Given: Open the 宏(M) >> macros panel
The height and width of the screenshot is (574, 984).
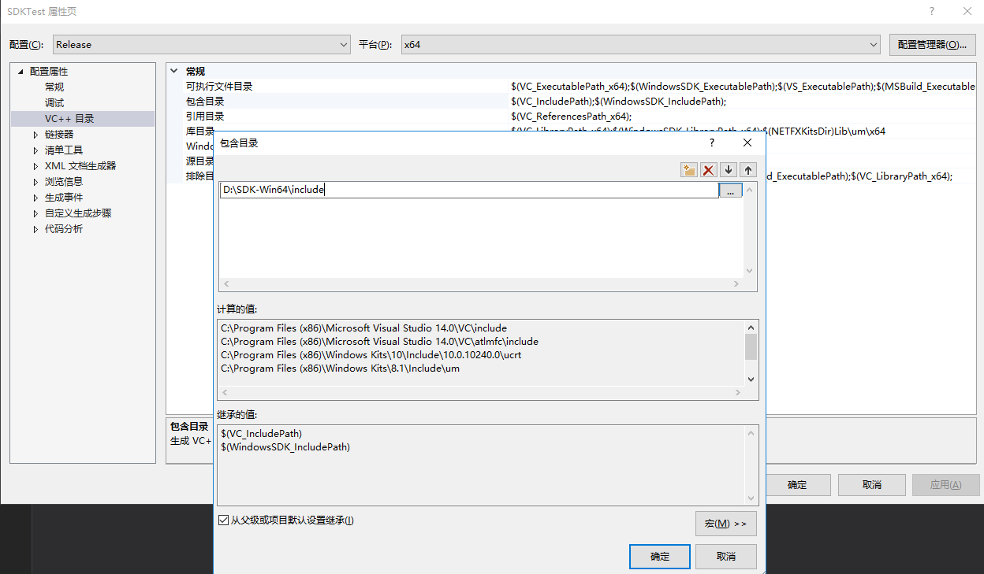Looking at the screenshot, I should pos(726,524).
